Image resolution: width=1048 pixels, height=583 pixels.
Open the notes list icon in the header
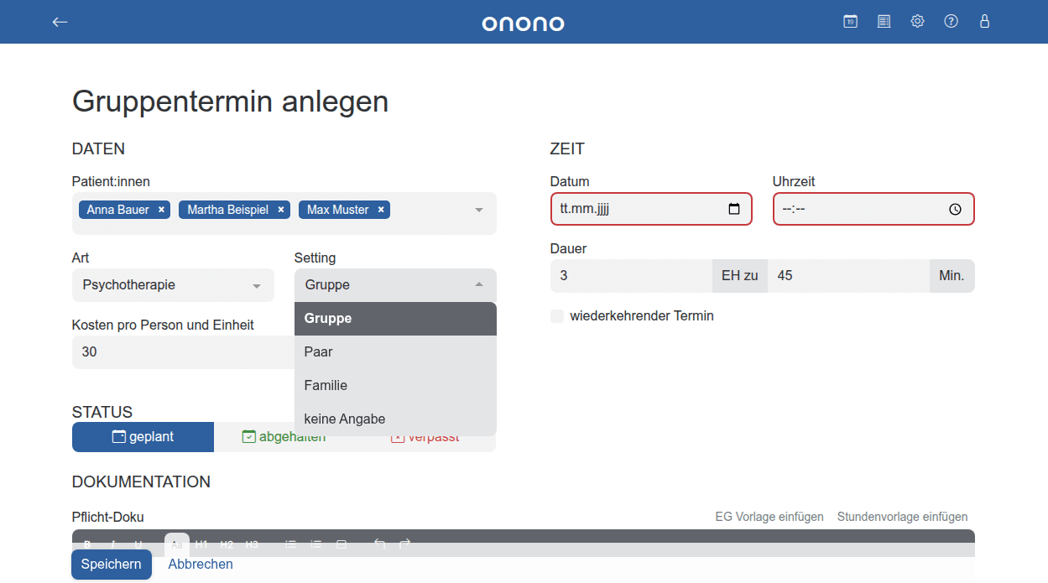tap(884, 21)
